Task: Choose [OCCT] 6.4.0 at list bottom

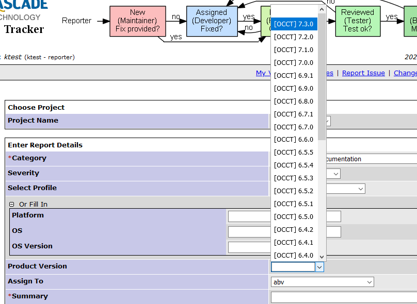Action: [294, 256]
